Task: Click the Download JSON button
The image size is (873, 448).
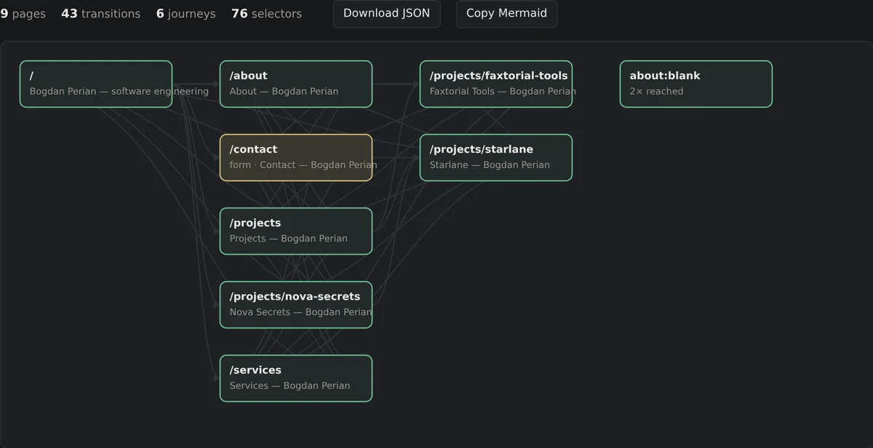Action: pyautogui.click(x=386, y=13)
